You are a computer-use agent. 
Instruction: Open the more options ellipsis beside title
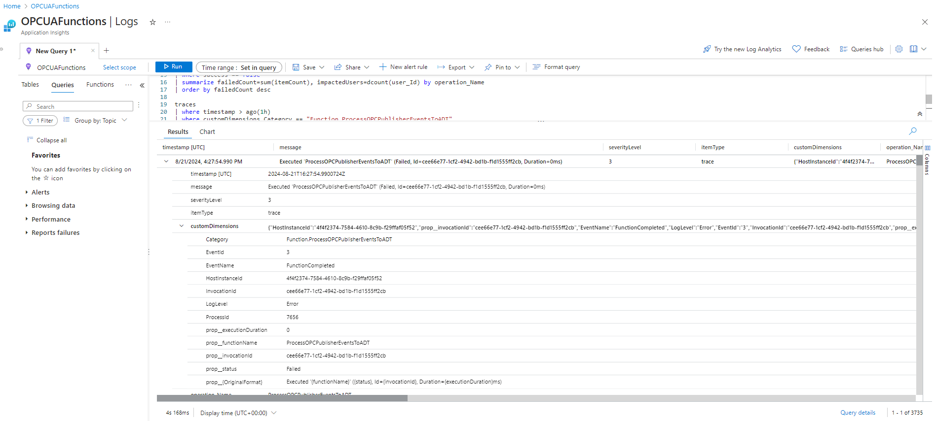[x=168, y=22]
